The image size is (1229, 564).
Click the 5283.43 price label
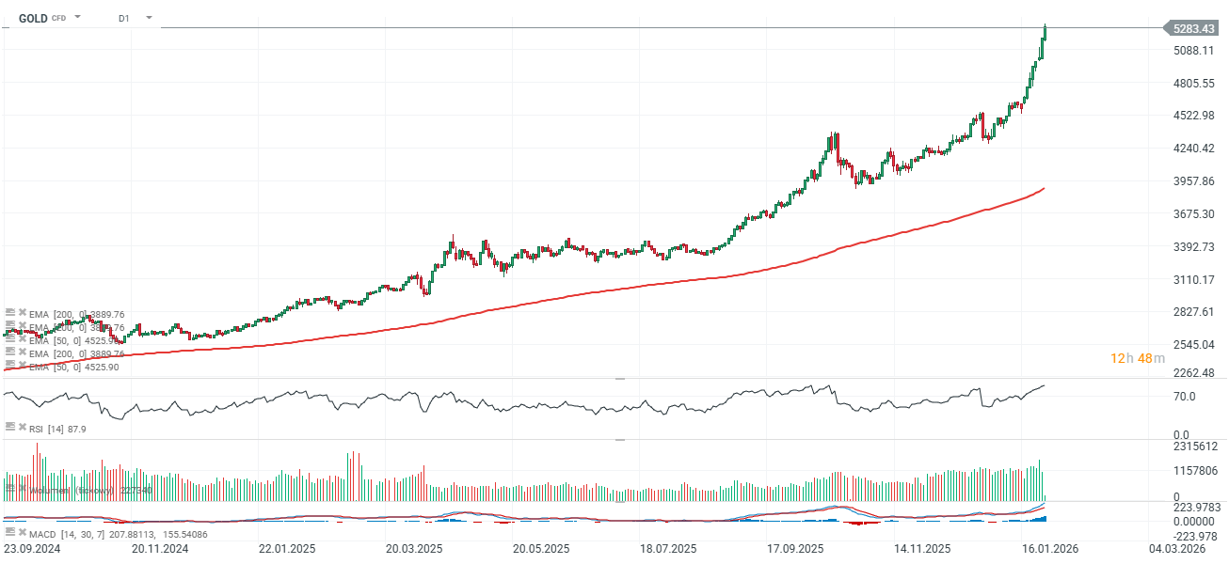(1193, 27)
